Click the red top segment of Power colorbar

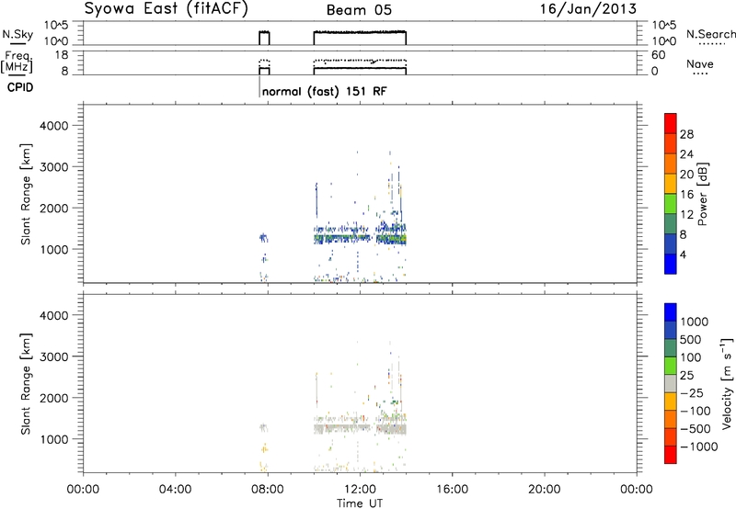pyautogui.click(x=671, y=123)
